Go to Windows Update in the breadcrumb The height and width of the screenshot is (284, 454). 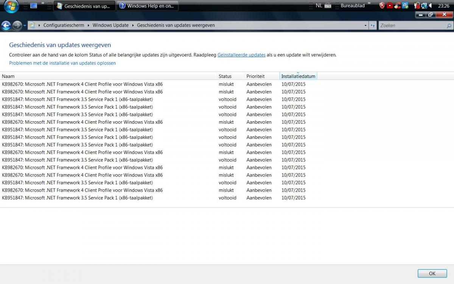[x=110, y=25]
